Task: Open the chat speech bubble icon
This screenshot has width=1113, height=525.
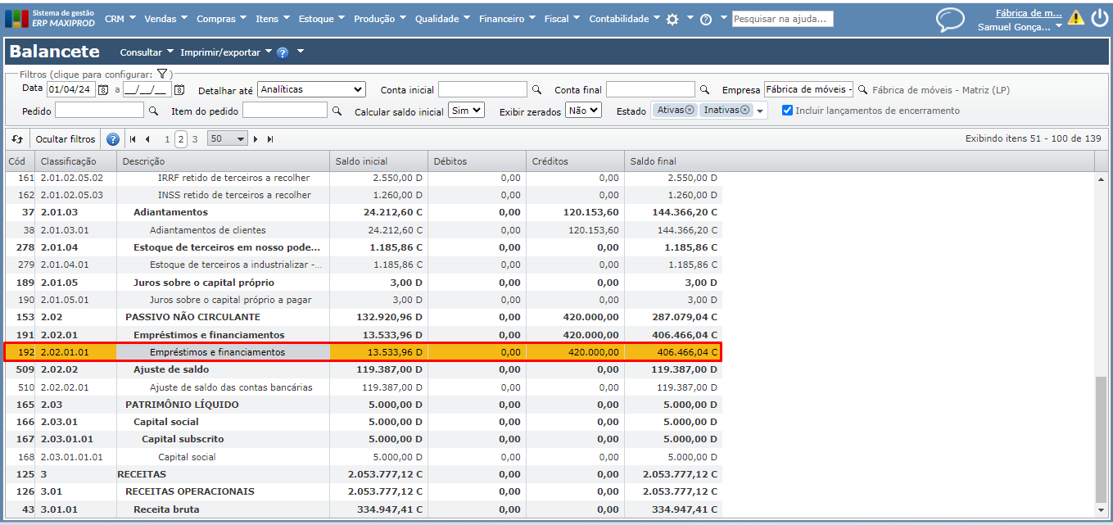Action: click(950, 20)
